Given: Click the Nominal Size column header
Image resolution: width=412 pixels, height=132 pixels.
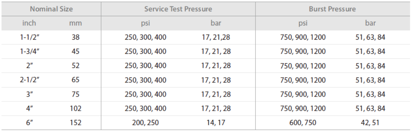Looking at the screenshot, I should (51, 9).
